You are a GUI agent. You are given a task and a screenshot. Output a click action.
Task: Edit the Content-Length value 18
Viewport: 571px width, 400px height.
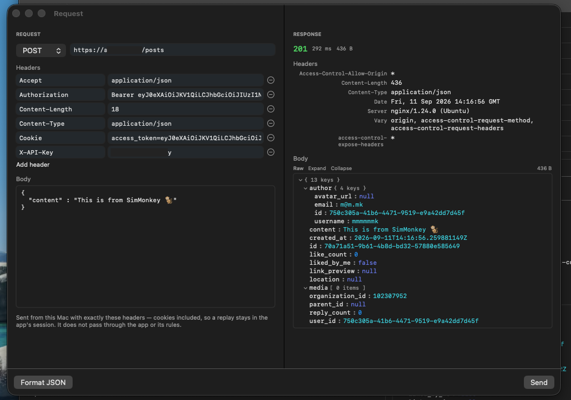coord(186,109)
